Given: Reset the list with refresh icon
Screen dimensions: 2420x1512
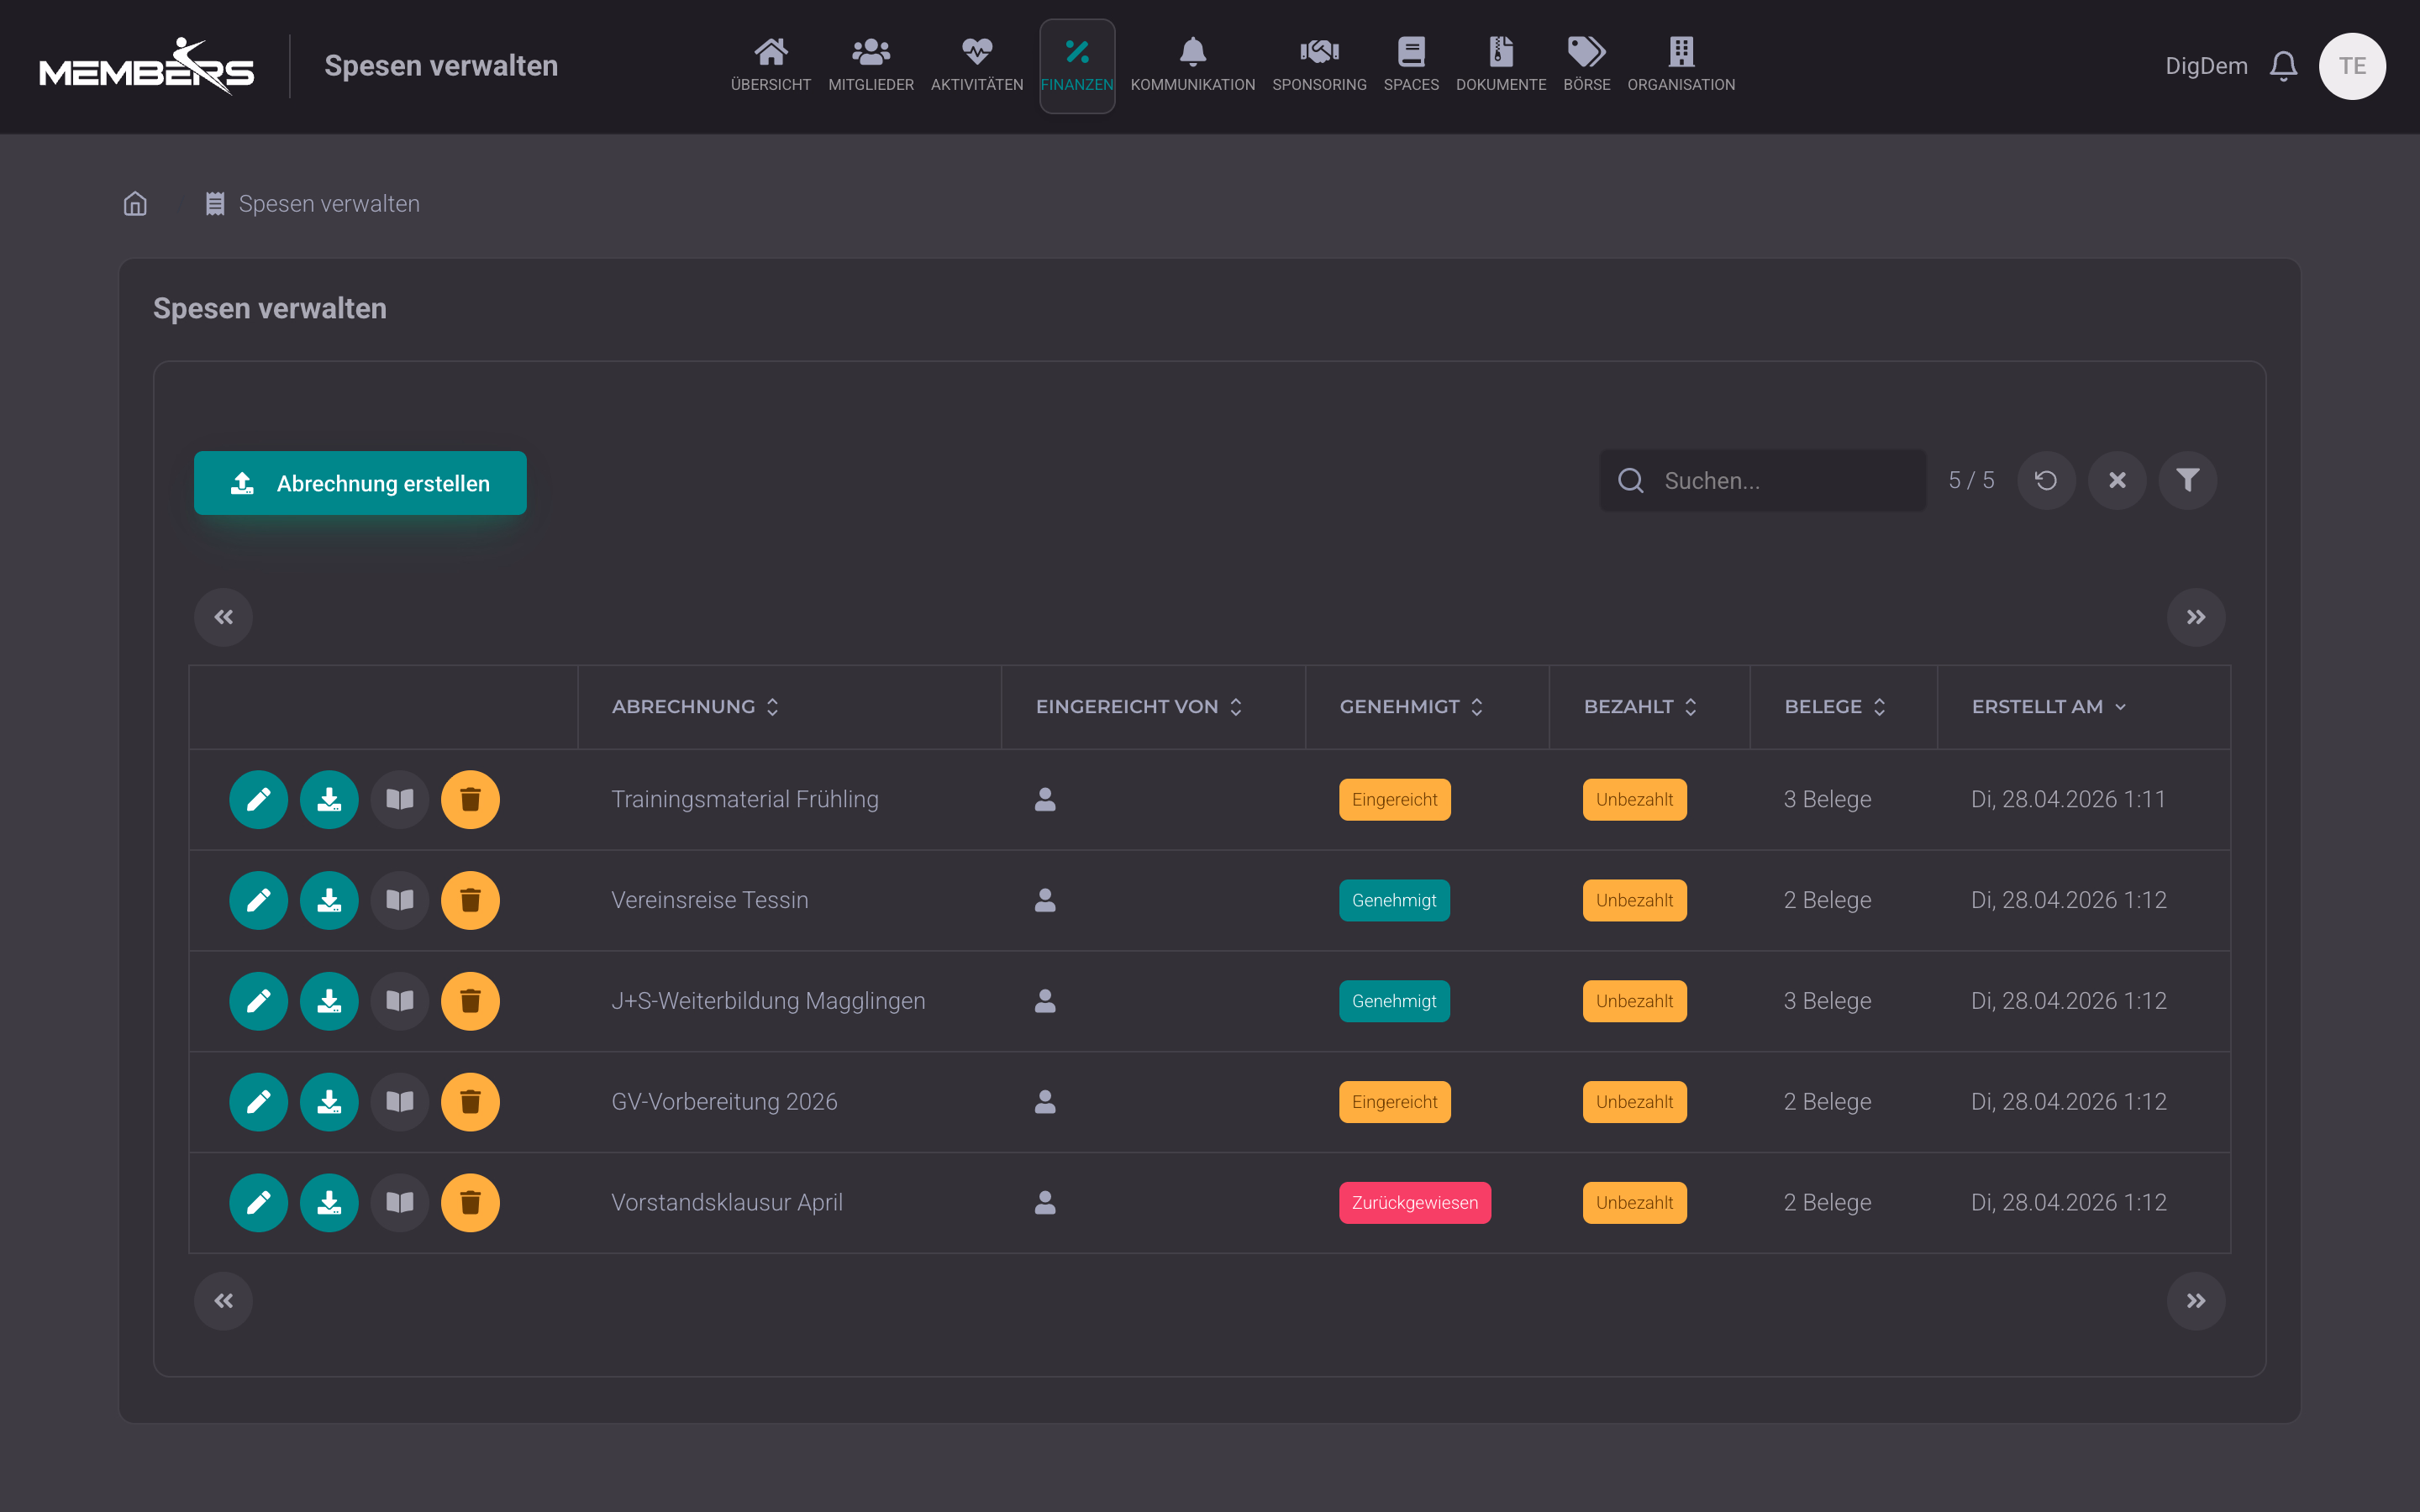Looking at the screenshot, I should click(2046, 481).
